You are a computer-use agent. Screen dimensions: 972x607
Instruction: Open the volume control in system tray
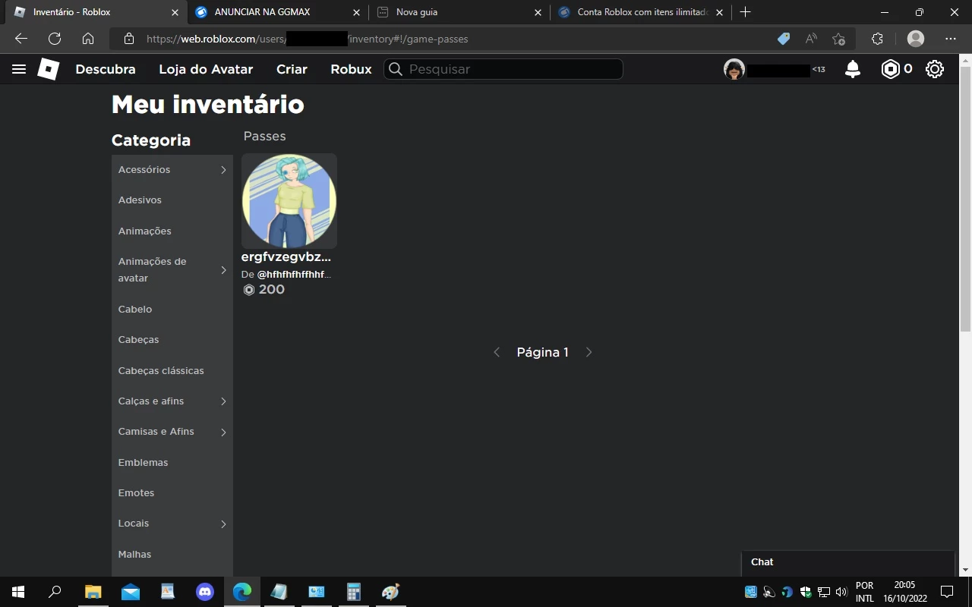841,592
